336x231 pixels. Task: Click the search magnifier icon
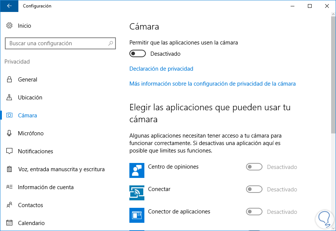click(111, 43)
